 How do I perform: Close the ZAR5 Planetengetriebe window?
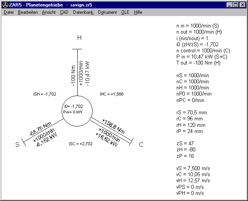242,5
